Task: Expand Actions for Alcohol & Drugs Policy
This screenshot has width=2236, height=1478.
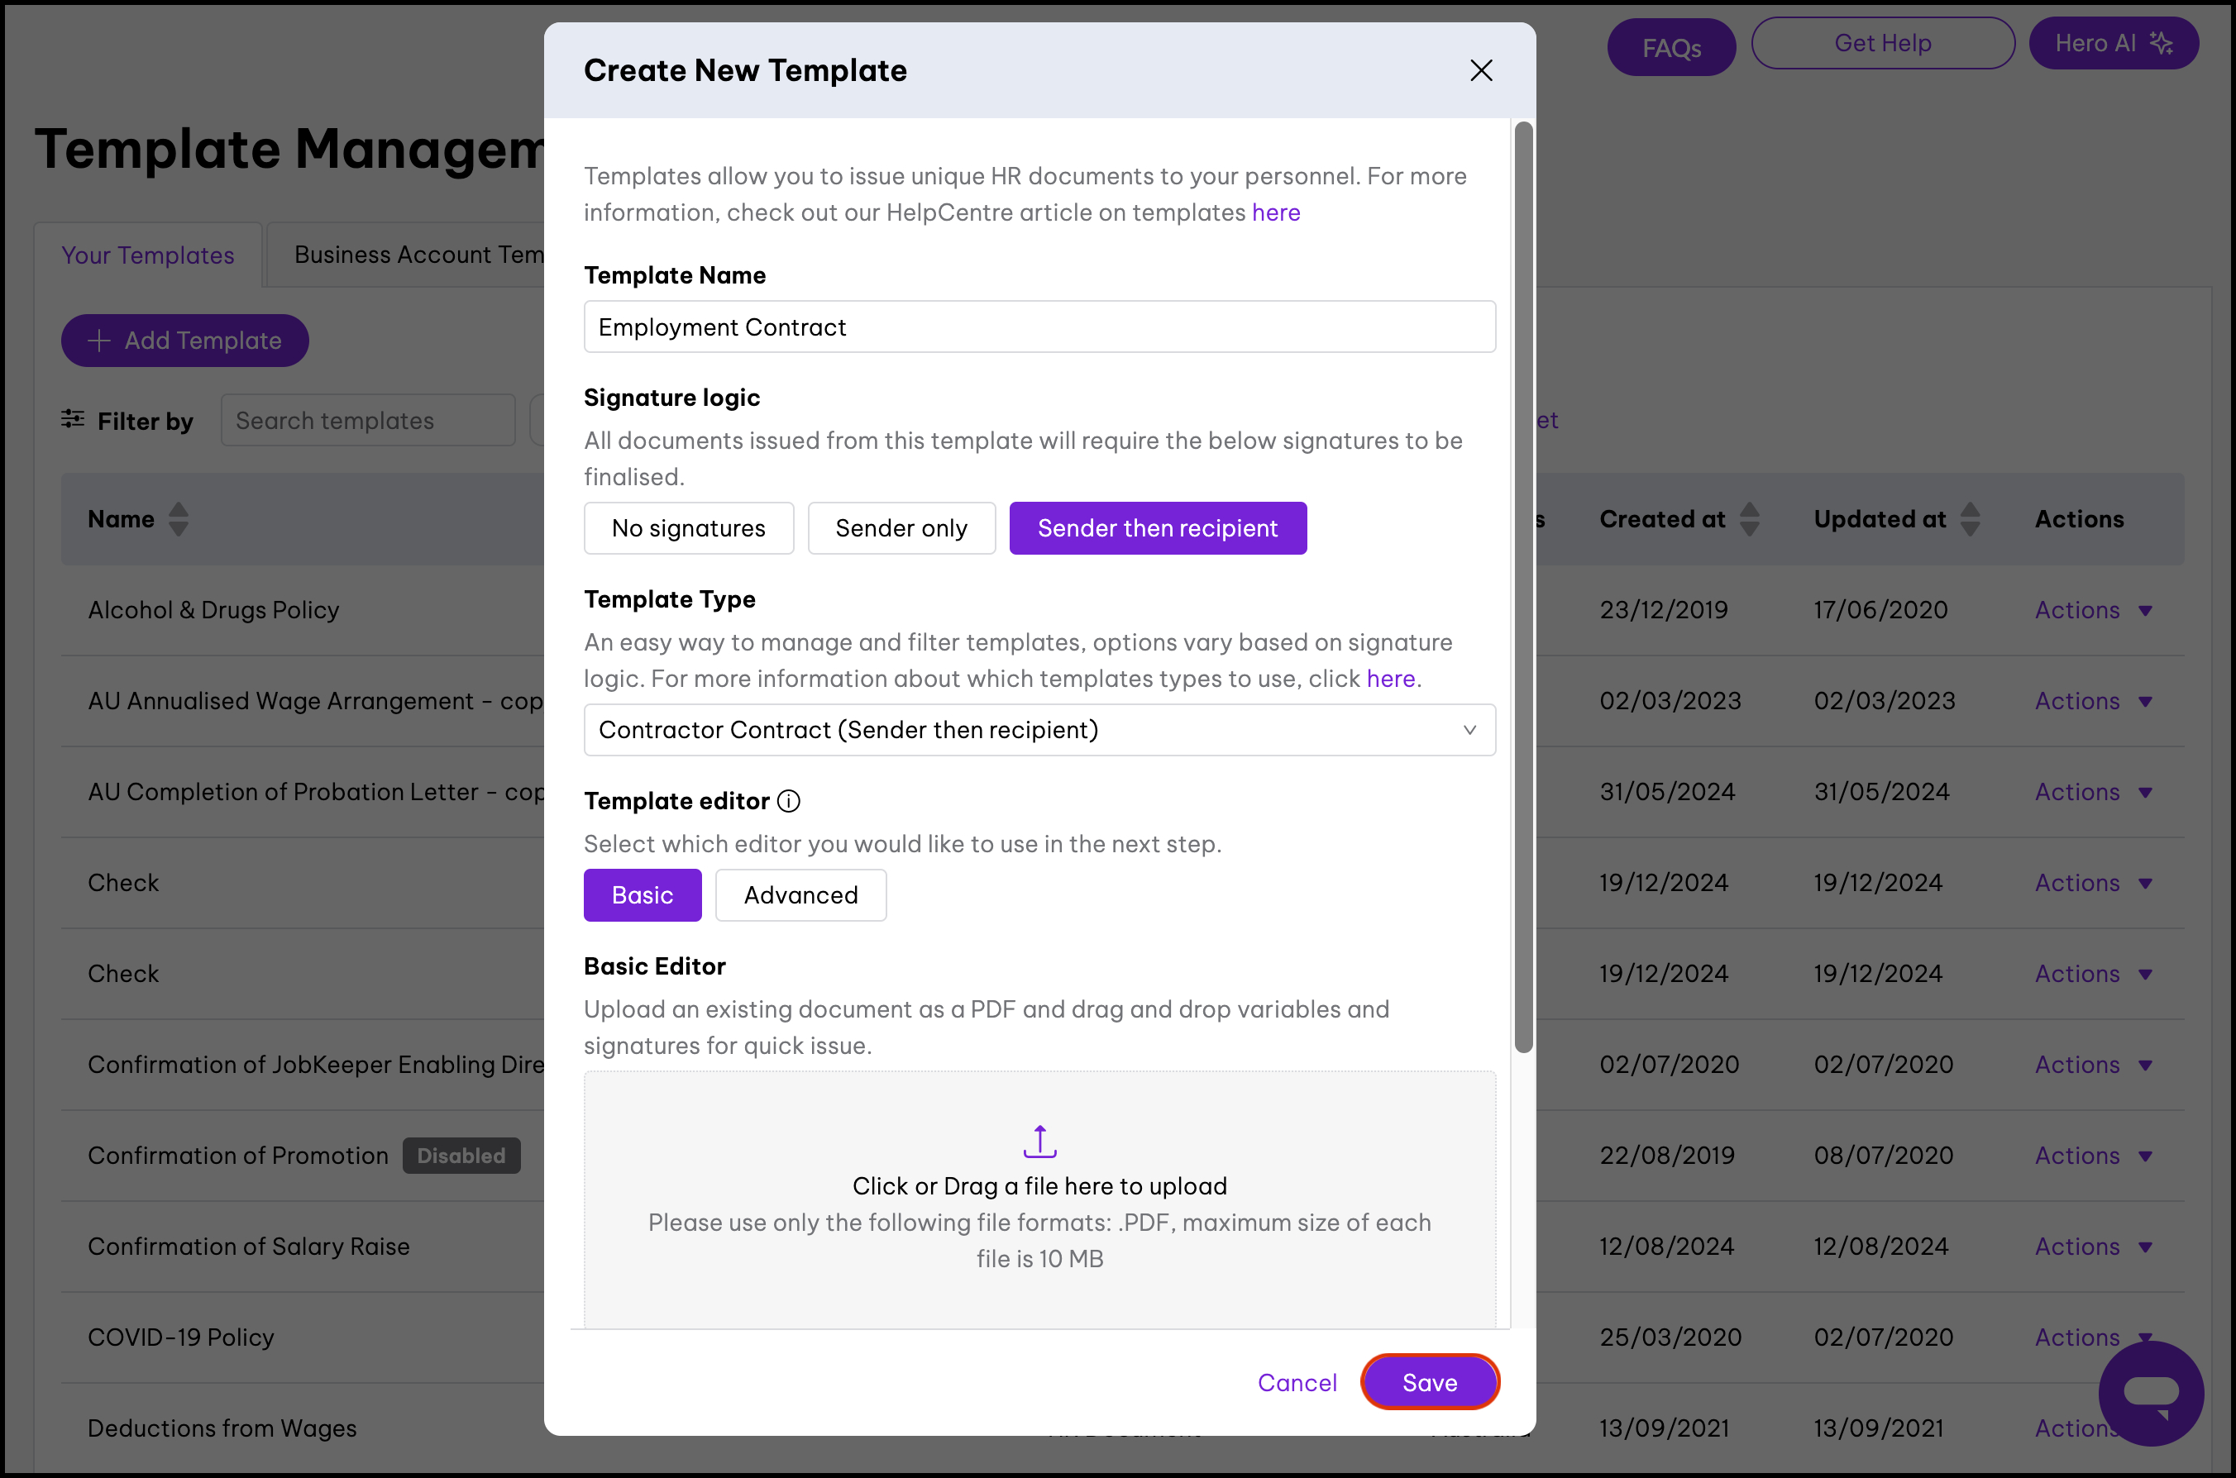Action: (2093, 610)
